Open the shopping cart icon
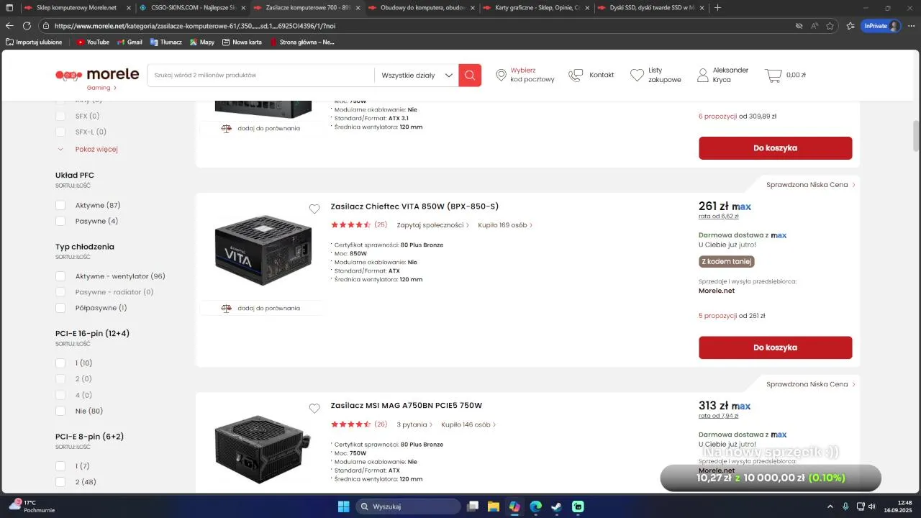Image resolution: width=921 pixels, height=518 pixels. pos(773,75)
